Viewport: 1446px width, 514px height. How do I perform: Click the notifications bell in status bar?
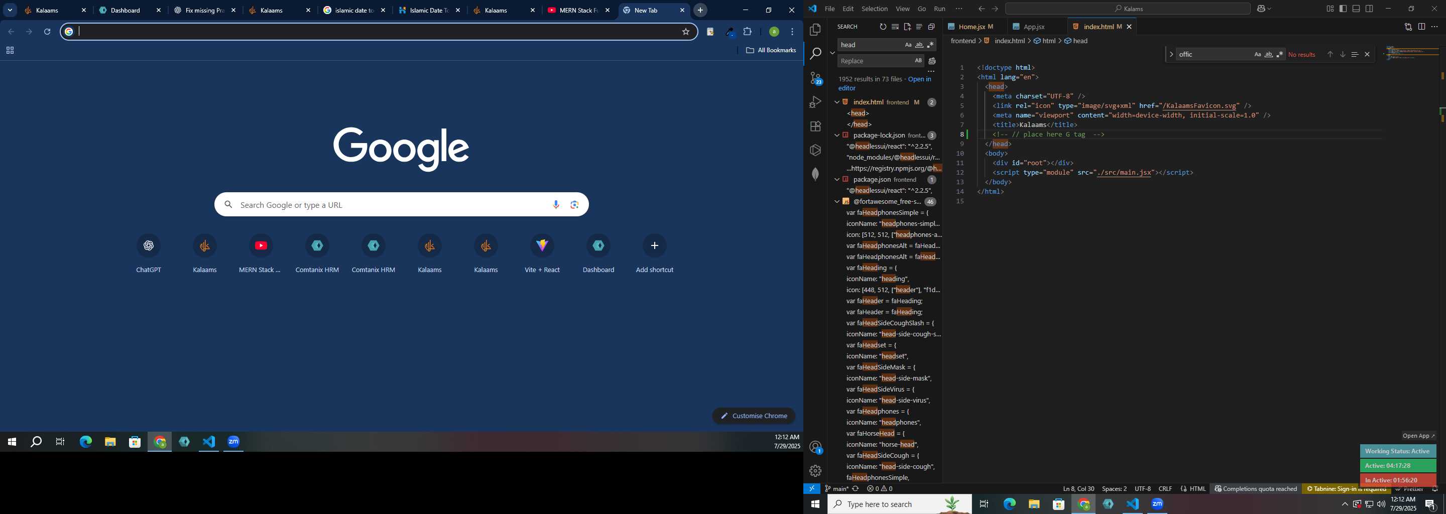pos(1435,489)
